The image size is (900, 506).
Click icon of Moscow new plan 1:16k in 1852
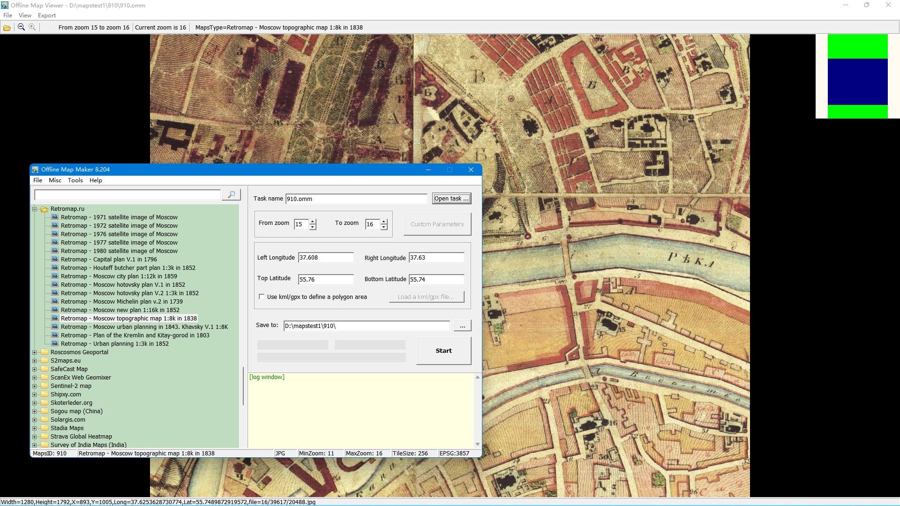click(x=55, y=310)
